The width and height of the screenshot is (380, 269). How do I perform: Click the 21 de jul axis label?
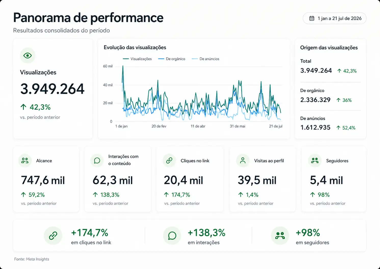tap(276, 126)
